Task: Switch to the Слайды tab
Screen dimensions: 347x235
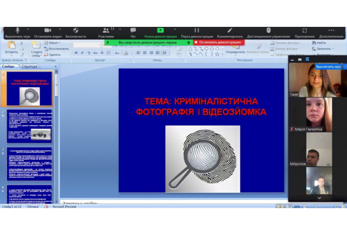Action: tap(9, 67)
